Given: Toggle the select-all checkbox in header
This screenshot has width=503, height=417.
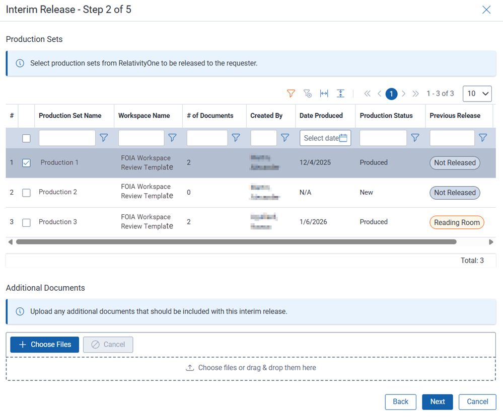Looking at the screenshot, I should click(x=26, y=138).
